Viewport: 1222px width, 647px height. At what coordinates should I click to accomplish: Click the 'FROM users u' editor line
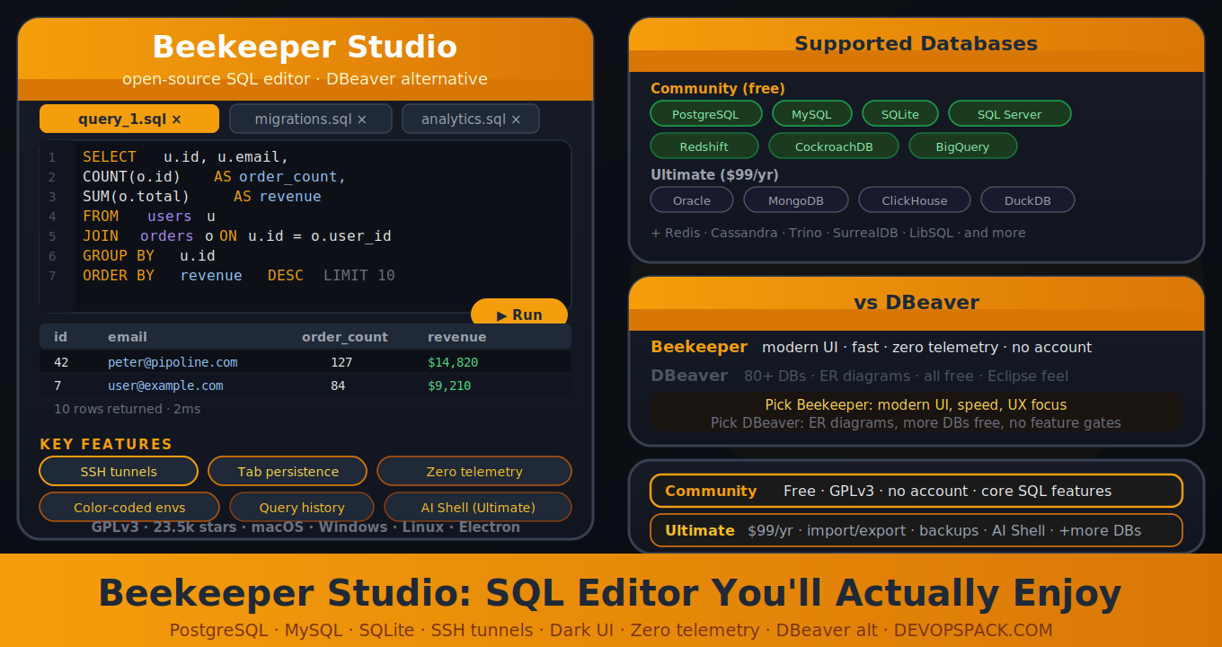(x=149, y=217)
